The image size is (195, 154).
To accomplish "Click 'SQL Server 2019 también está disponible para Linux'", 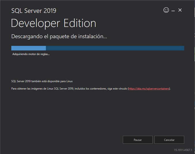I will tap(42, 81).
